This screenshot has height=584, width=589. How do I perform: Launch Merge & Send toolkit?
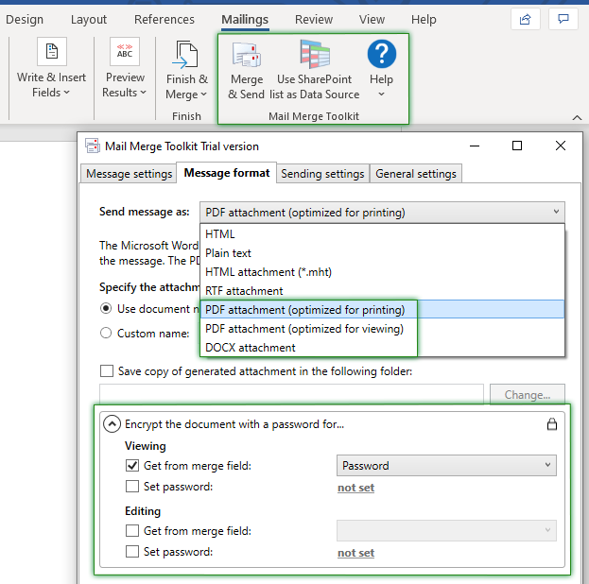(247, 70)
